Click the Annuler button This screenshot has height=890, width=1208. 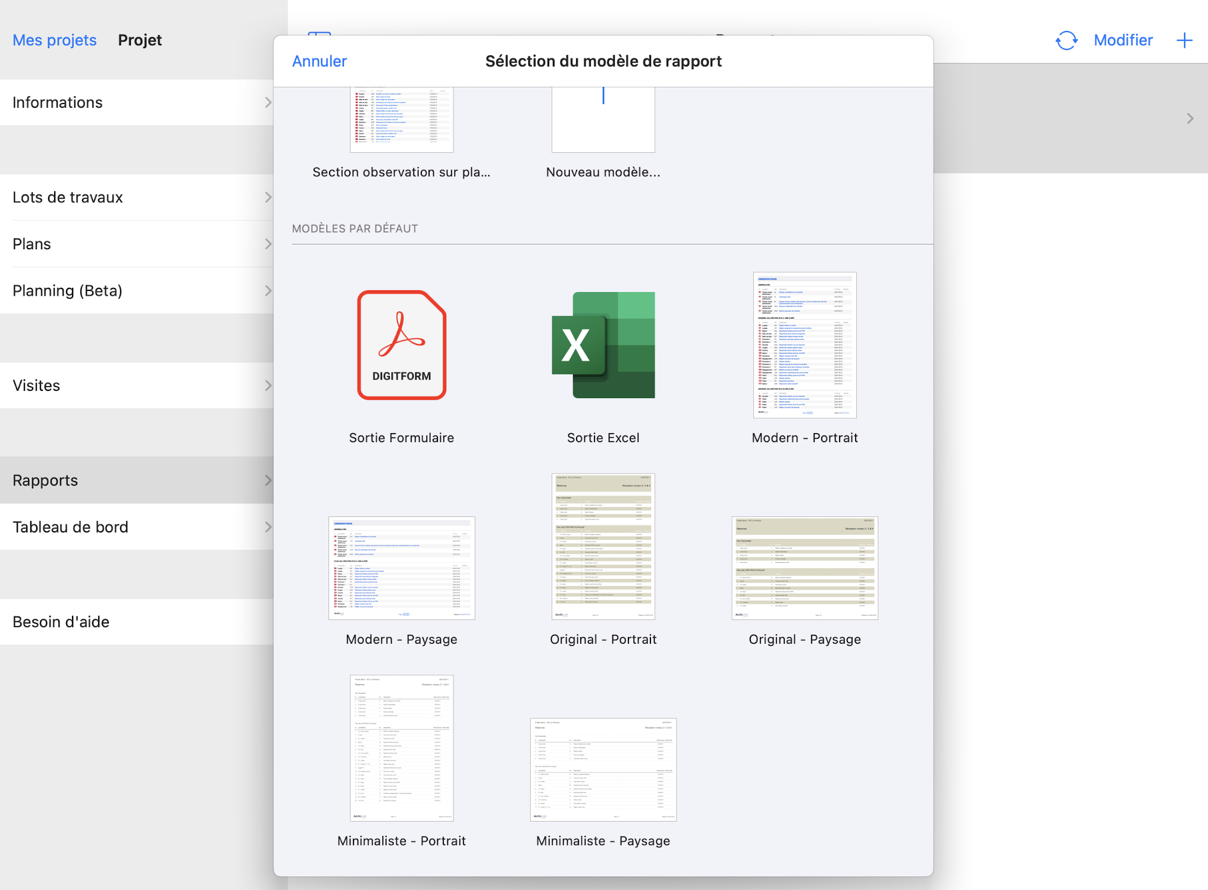(x=320, y=61)
